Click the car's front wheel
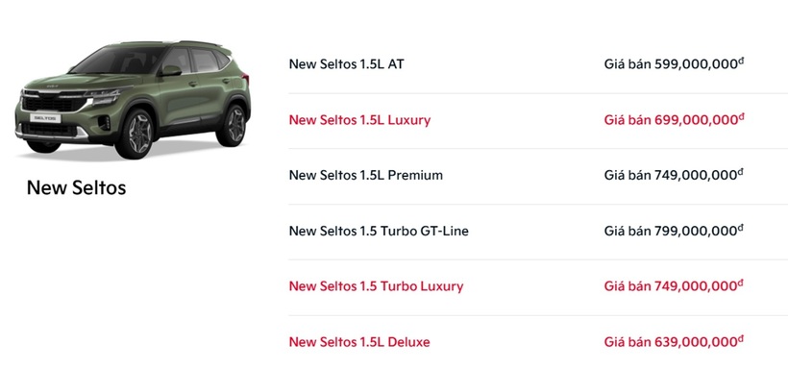The width and height of the screenshot is (788, 369). 134,134
